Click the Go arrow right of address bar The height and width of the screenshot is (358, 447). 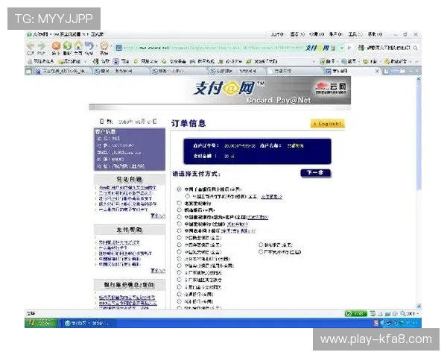(349, 48)
